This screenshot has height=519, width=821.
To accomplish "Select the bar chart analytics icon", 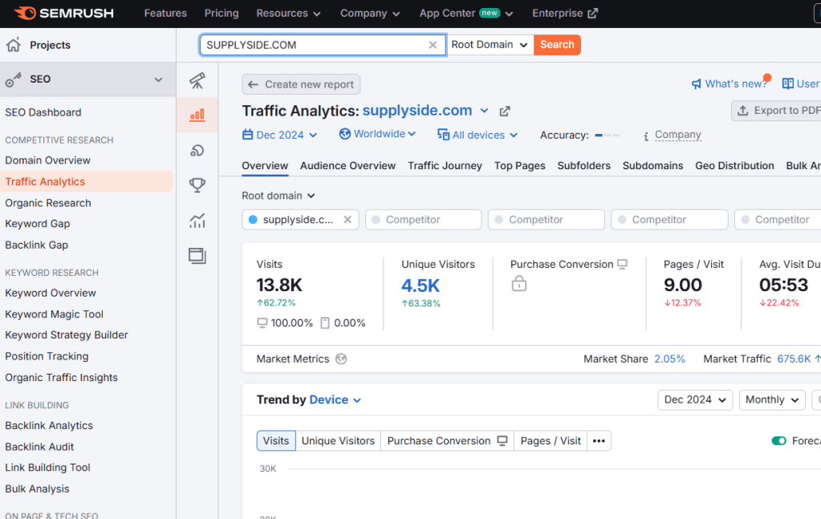I will pos(197,115).
